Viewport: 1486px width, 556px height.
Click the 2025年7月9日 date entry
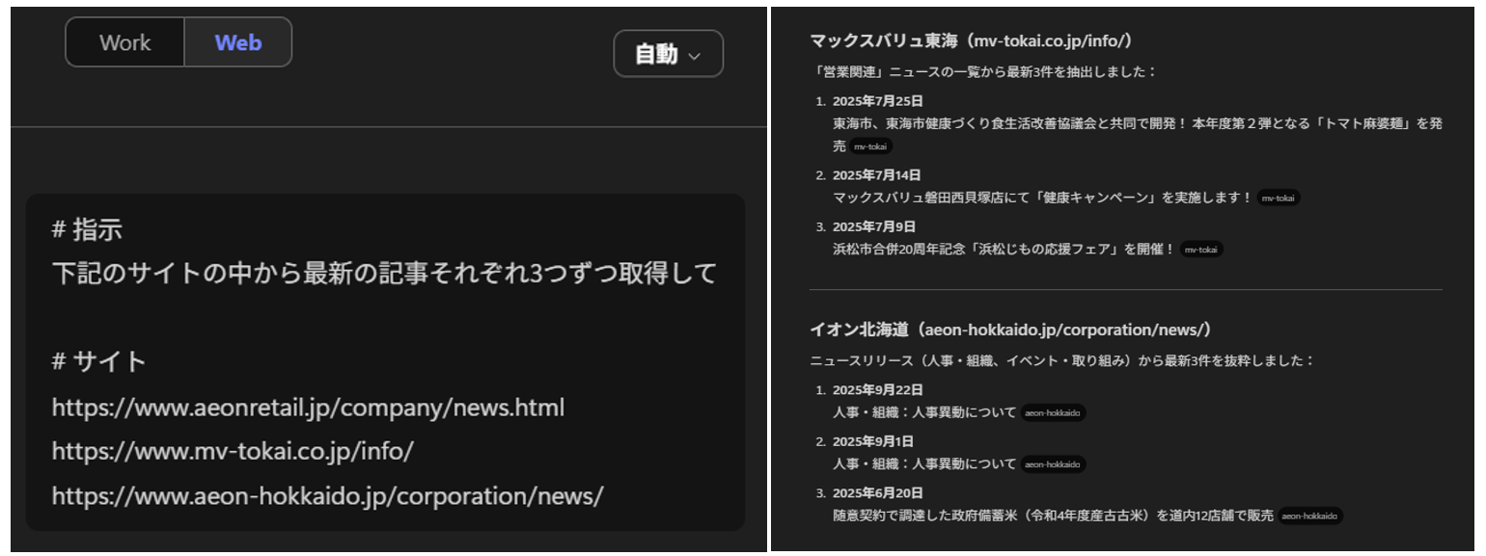click(874, 227)
